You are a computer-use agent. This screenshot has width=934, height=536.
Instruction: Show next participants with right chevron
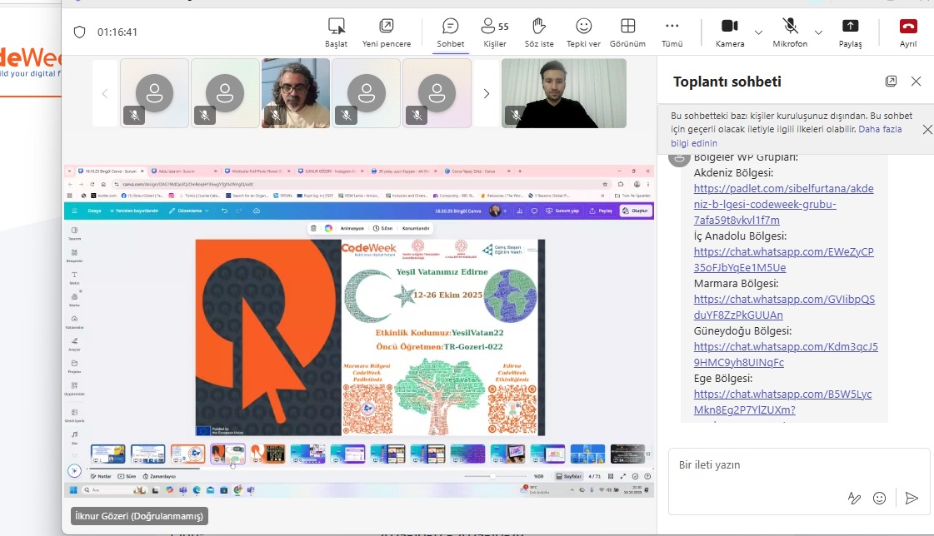(486, 93)
